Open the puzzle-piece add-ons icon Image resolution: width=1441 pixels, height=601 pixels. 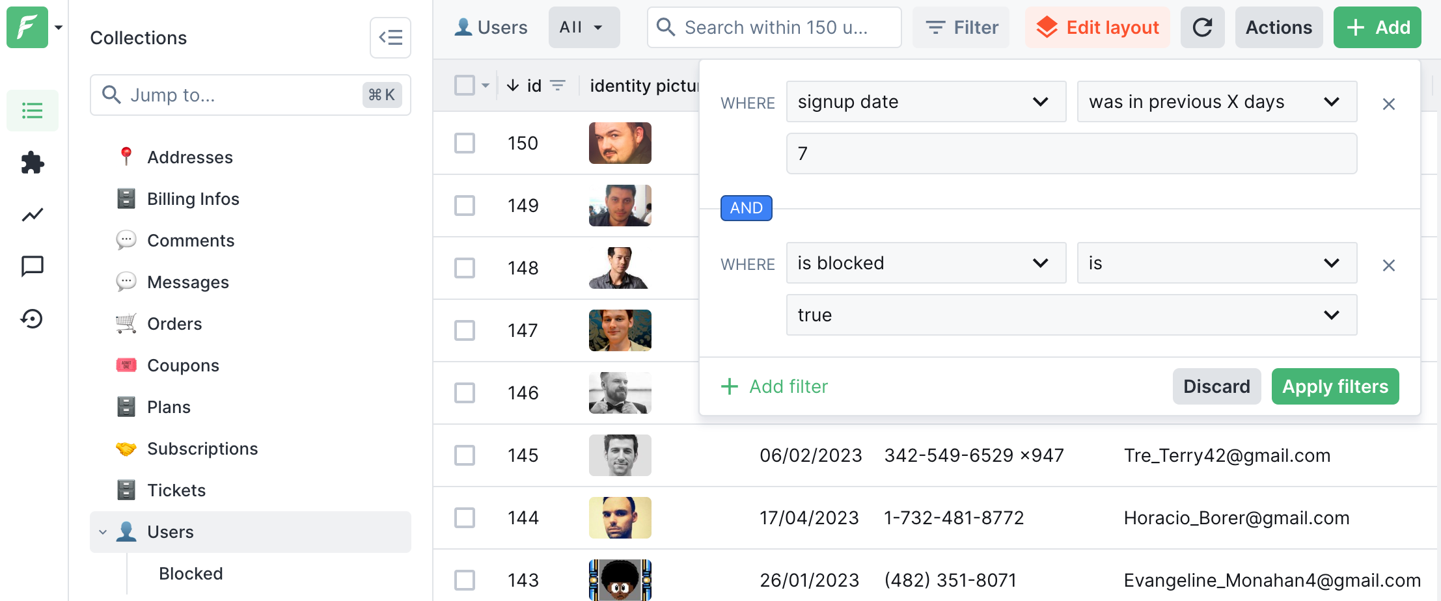pos(33,163)
